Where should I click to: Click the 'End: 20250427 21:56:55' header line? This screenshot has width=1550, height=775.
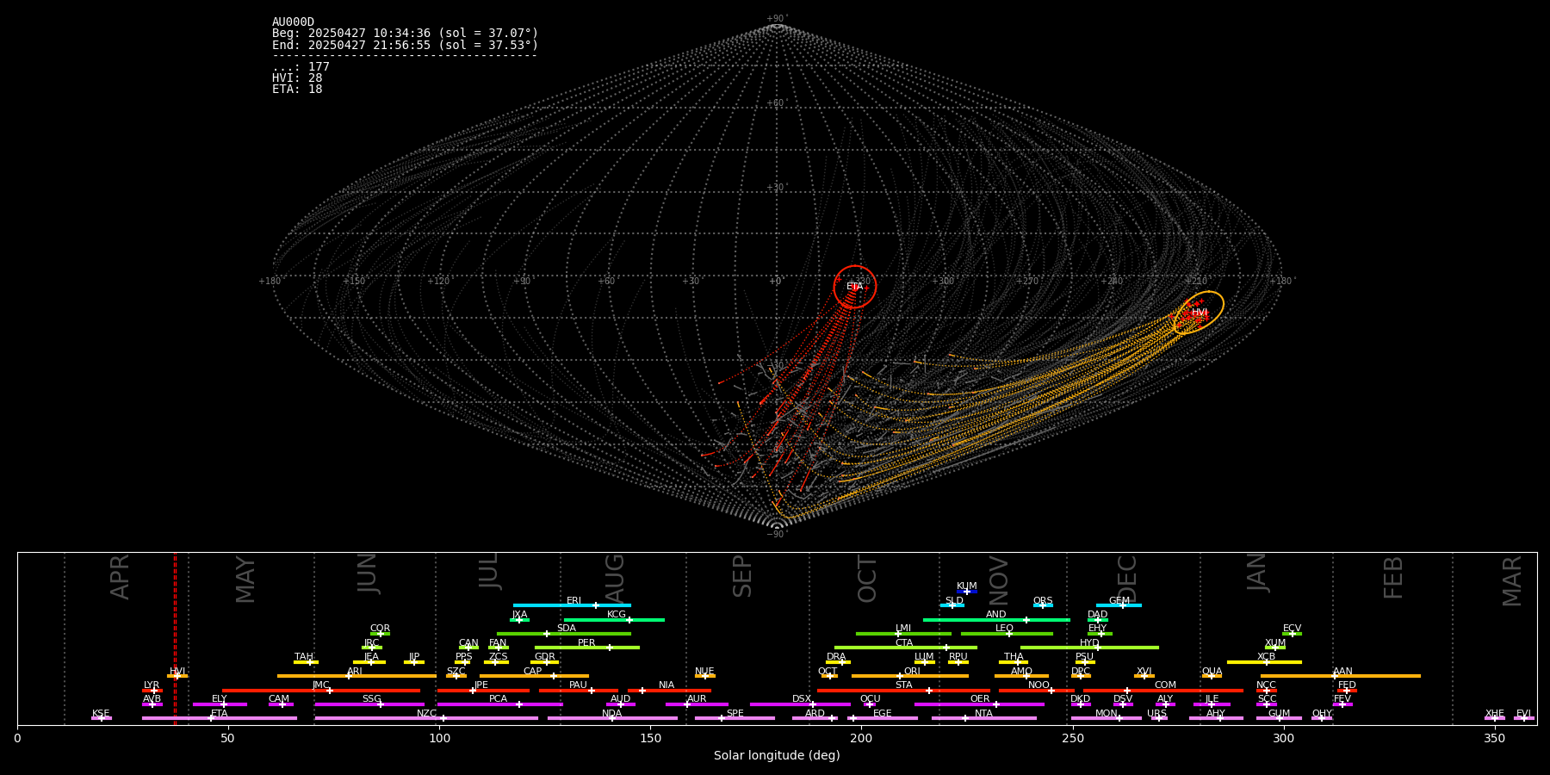tap(405, 45)
